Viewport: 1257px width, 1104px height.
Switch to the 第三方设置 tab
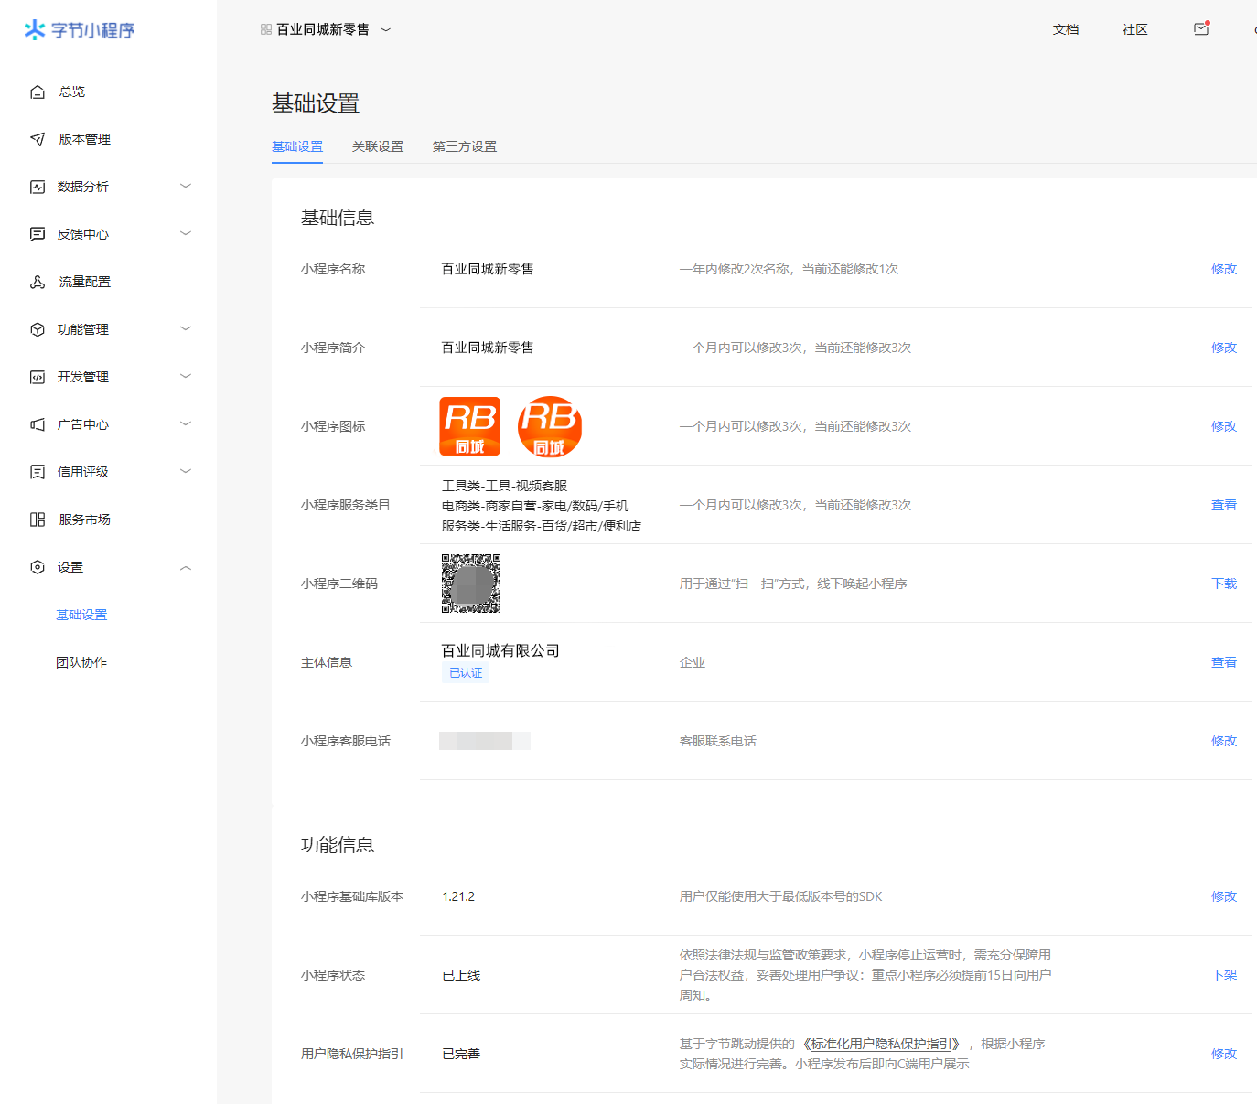pyautogui.click(x=465, y=146)
